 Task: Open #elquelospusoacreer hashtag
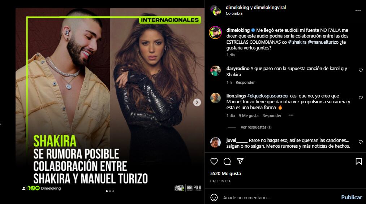[x=268, y=96]
